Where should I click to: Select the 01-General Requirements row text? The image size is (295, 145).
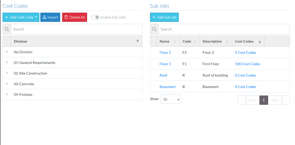[35, 63]
